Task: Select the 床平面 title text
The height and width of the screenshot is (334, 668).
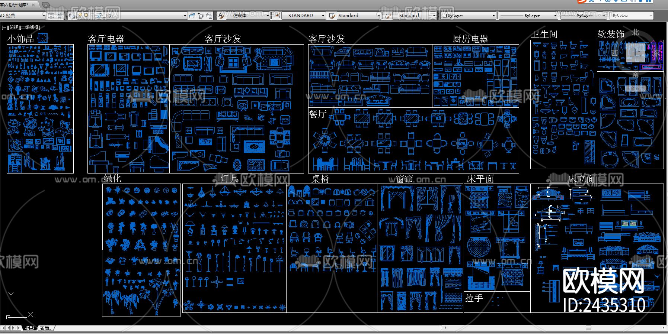Action: point(480,179)
